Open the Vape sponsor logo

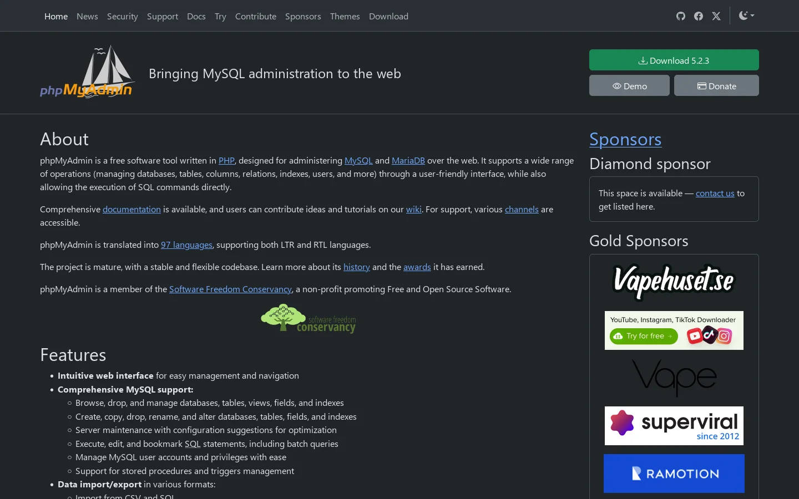coord(674,378)
